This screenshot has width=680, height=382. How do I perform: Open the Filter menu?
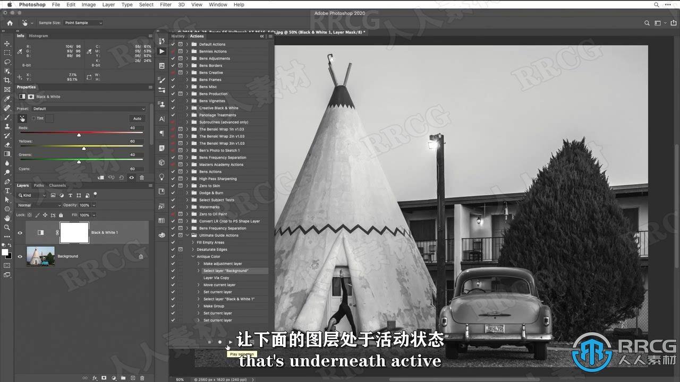pos(166,4)
